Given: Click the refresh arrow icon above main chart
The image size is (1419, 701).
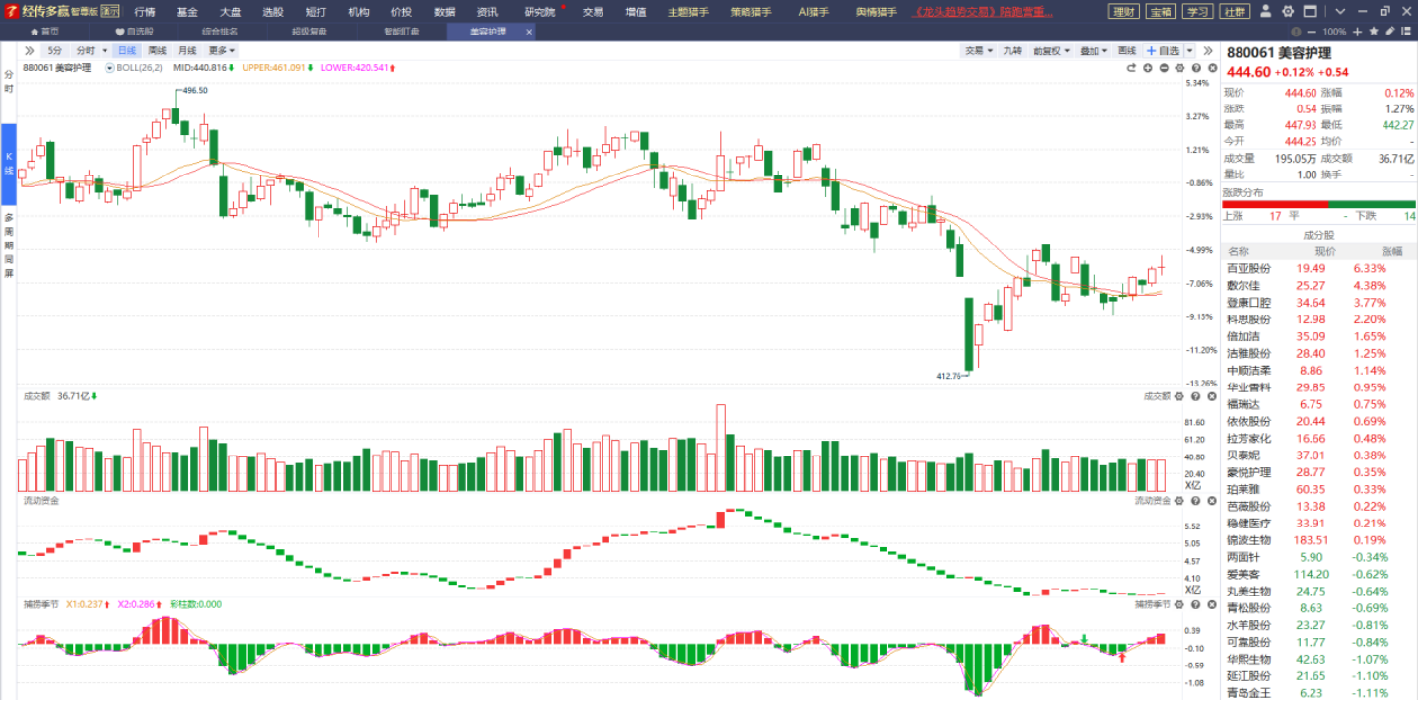Looking at the screenshot, I should pyautogui.click(x=1132, y=68).
